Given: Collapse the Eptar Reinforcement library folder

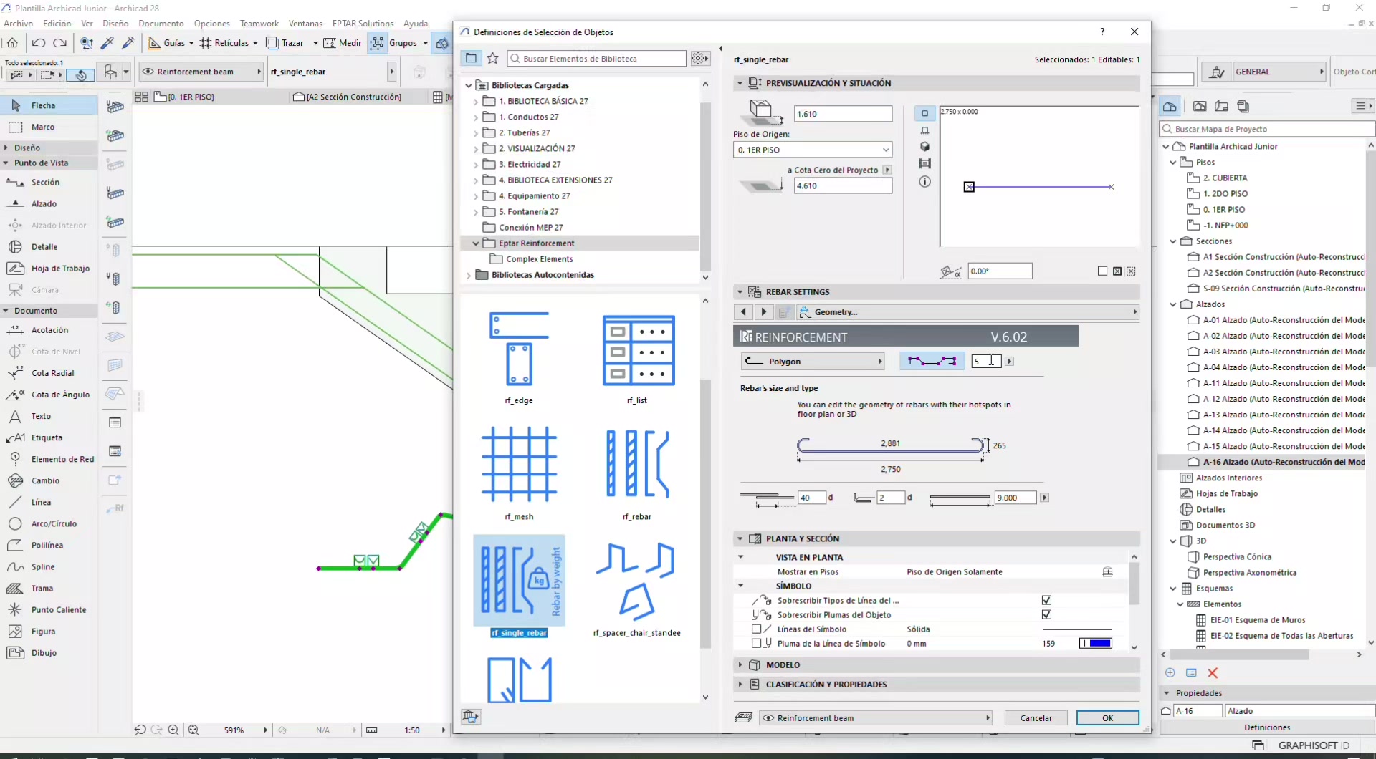Looking at the screenshot, I should (x=476, y=243).
